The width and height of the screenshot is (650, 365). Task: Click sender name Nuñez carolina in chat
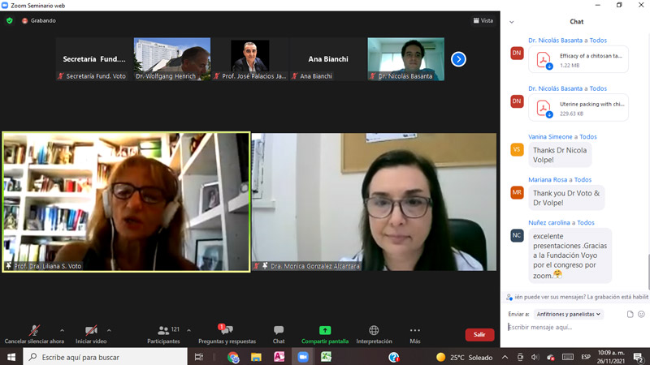[549, 222]
